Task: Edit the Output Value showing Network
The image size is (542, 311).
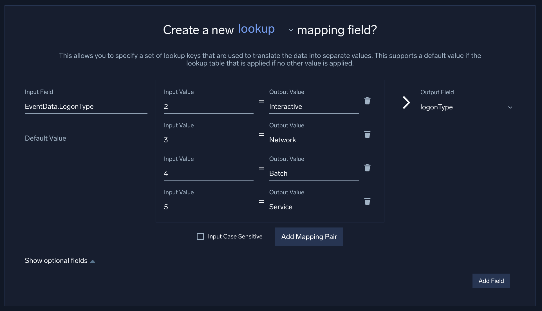Action: click(x=313, y=140)
